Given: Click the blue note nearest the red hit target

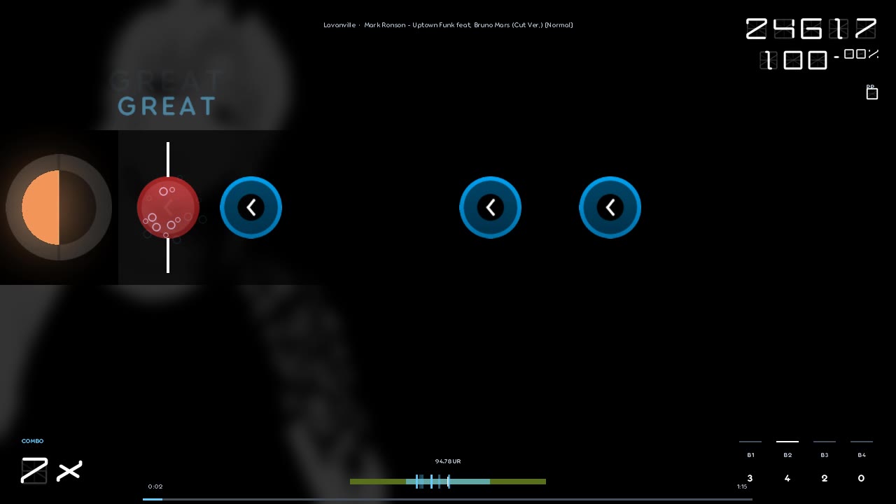Looking at the screenshot, I should (x=251, y=207).
